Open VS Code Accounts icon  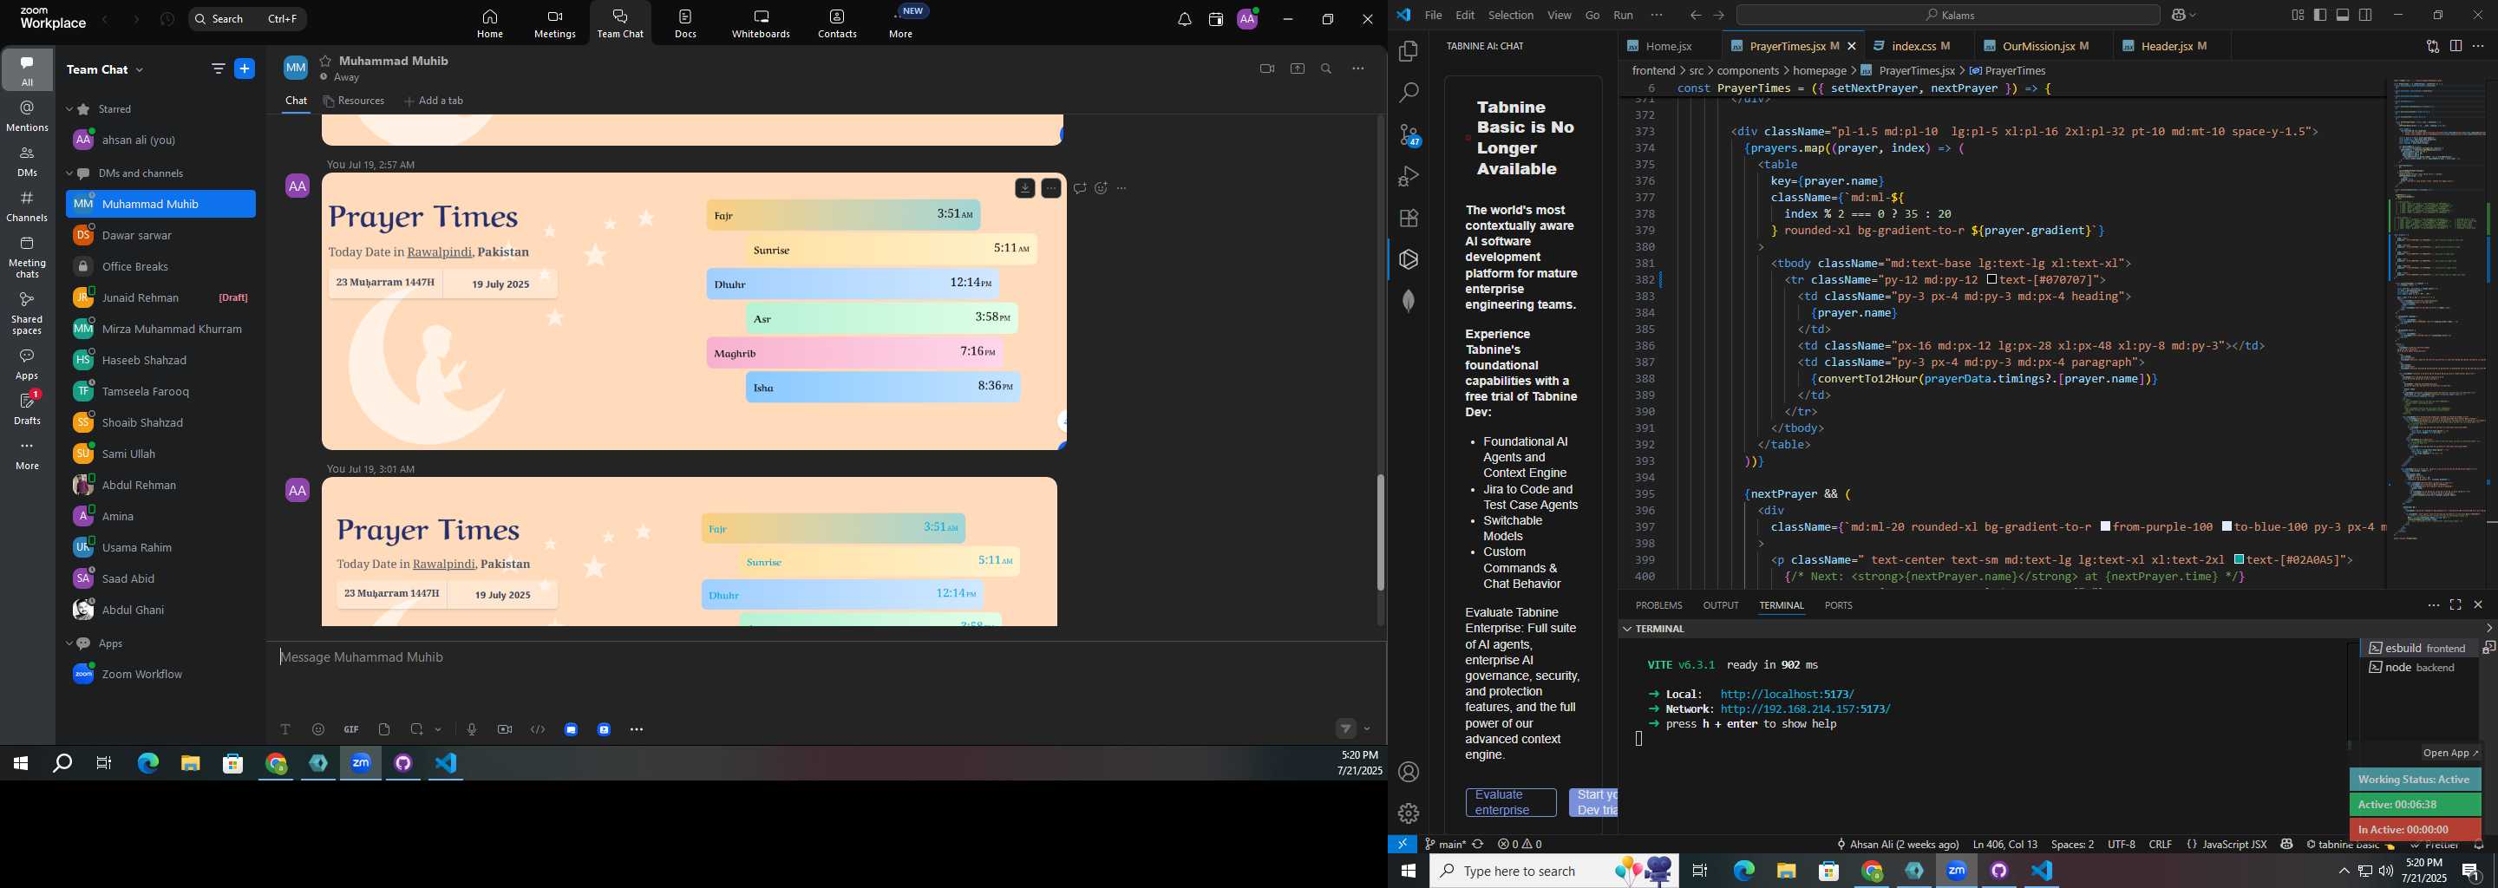[x=1409, y=772]
